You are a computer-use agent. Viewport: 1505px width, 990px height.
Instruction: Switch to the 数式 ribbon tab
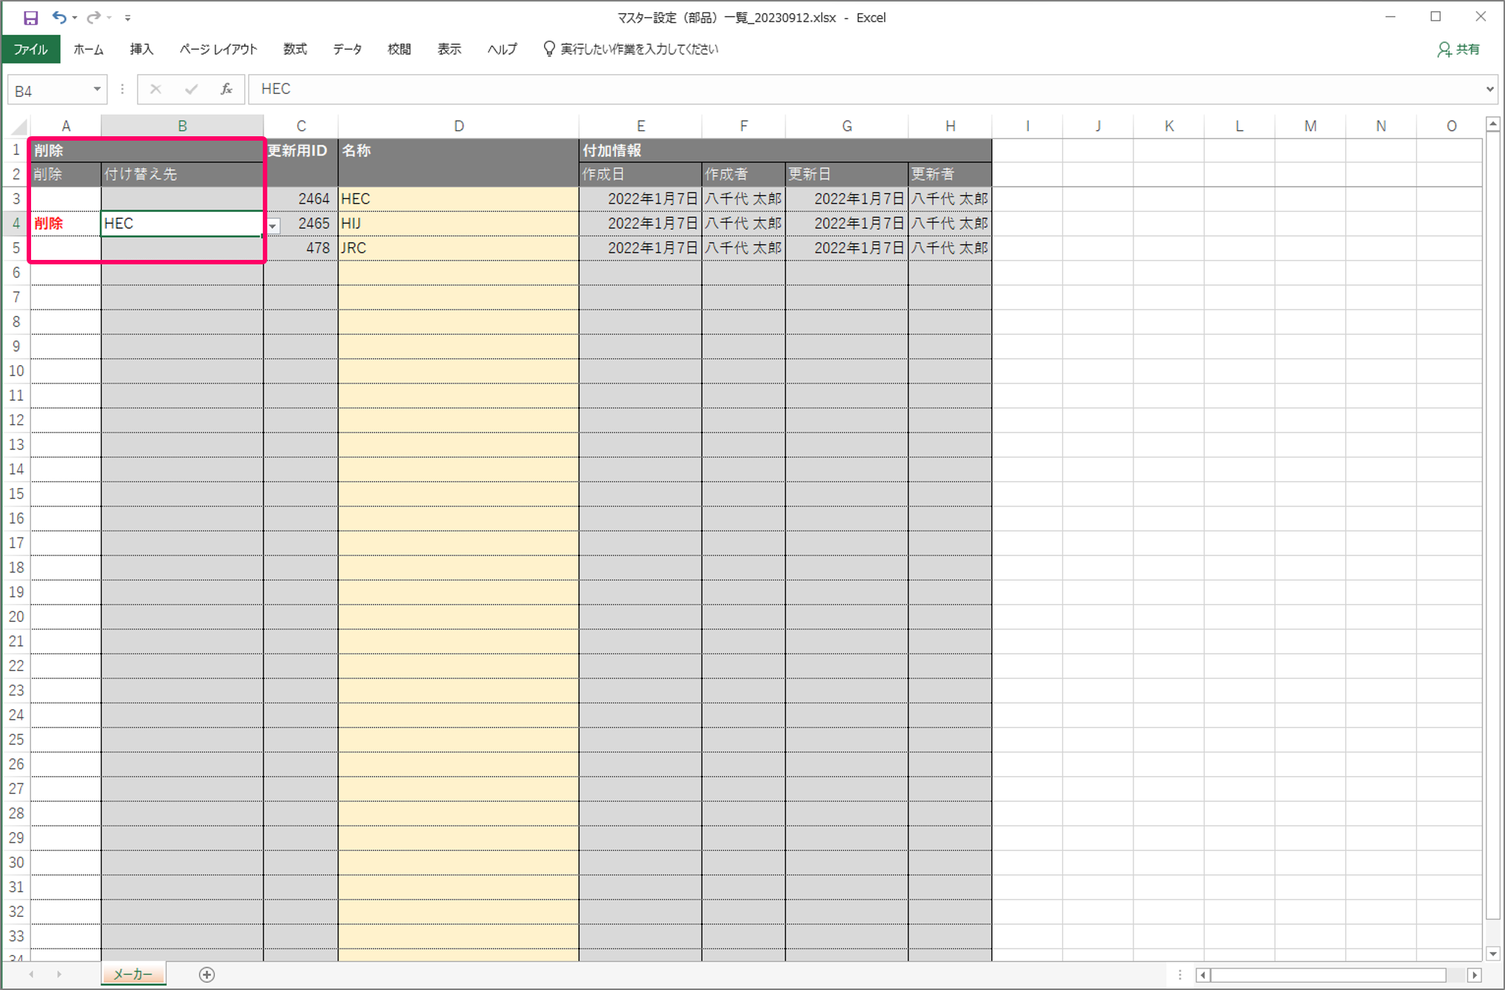tap(295, 50)
